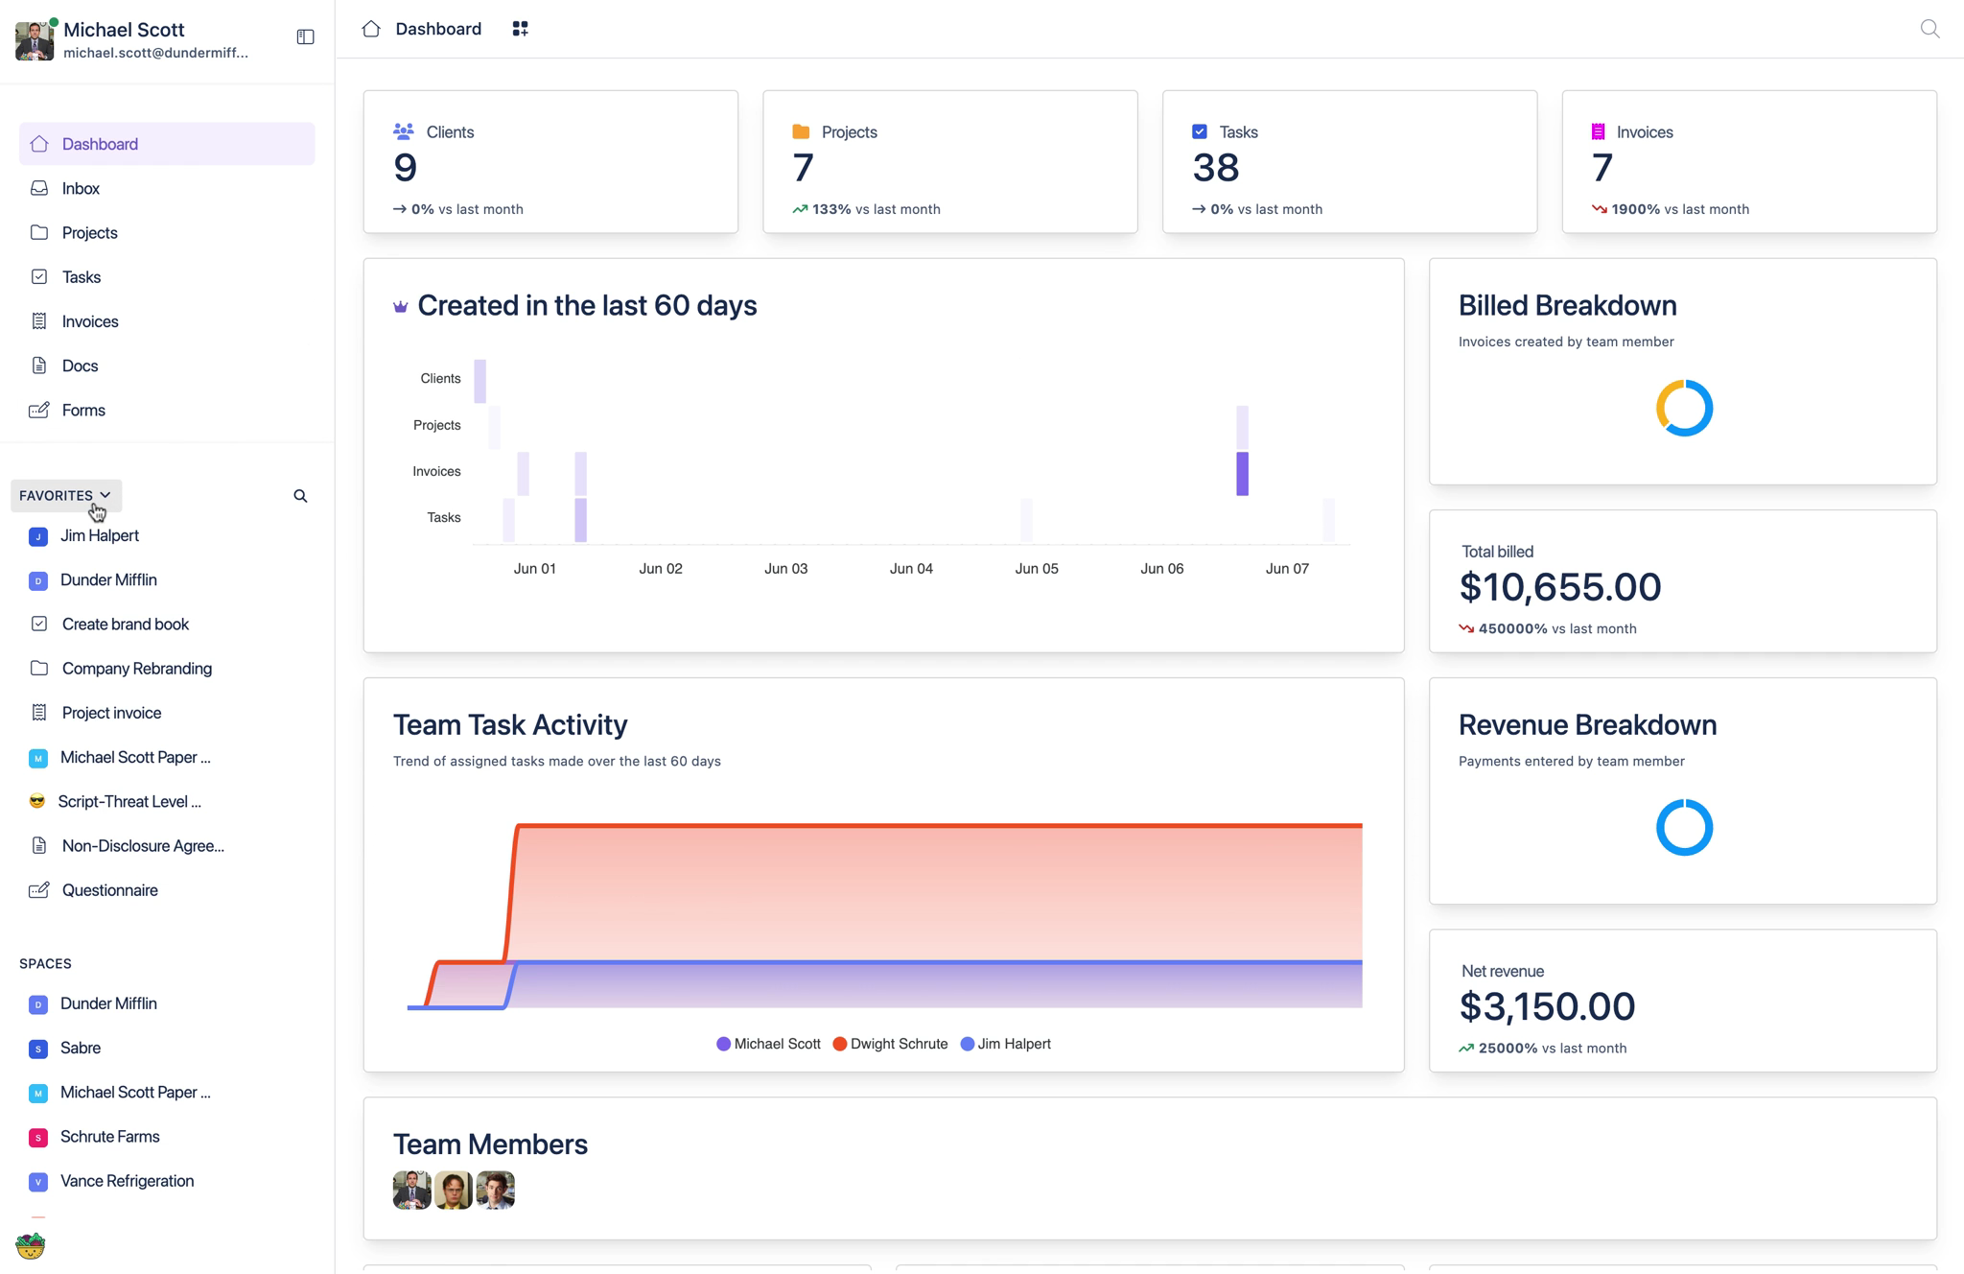The height and width of the screenshot is (1274, 1964).
Task: Open Docs from the sidebar icon
Action: 38,365
